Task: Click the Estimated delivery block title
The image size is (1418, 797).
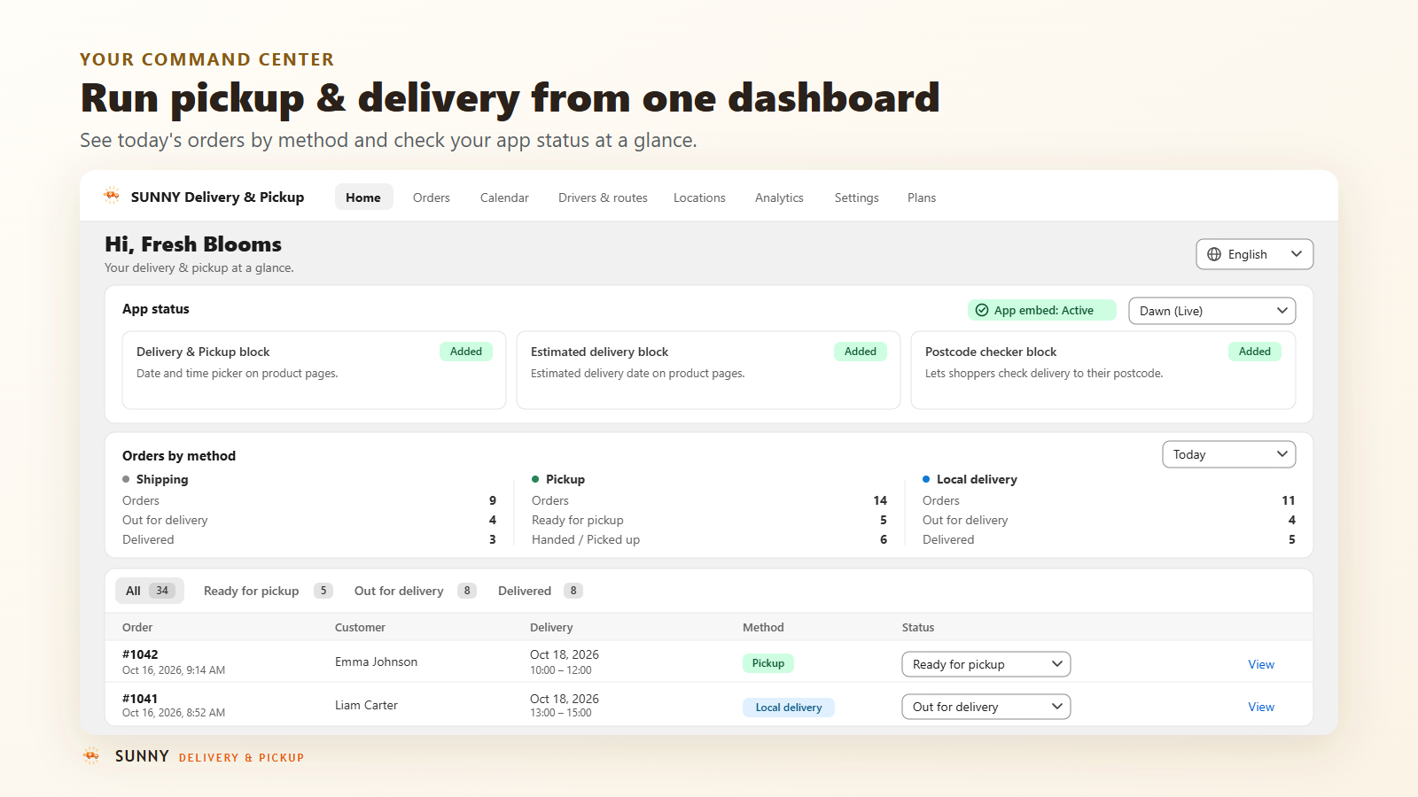Action: click(600, 352)
